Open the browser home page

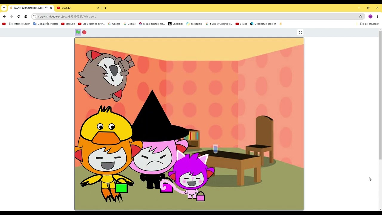(x=26, y=16)
